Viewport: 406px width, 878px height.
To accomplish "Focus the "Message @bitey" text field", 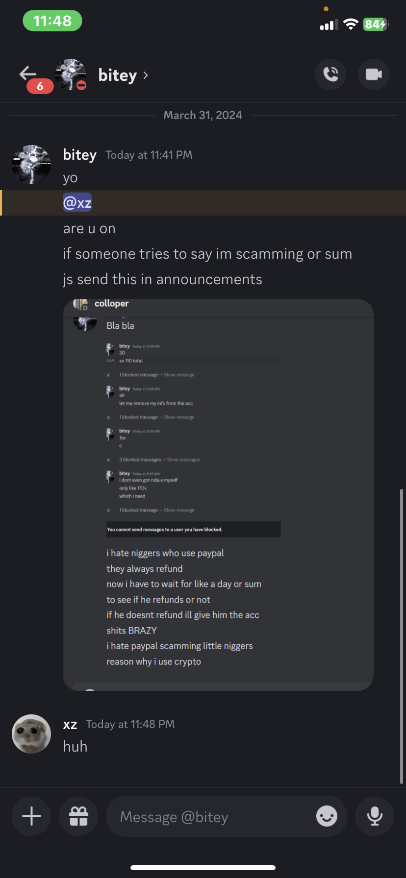I will click(x=211, y=817).
